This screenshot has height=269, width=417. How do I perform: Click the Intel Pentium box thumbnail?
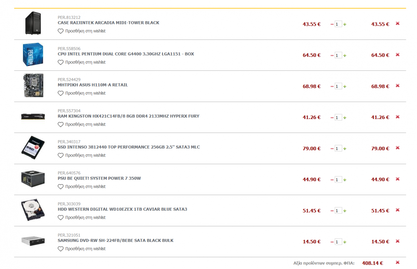pyautogui.click(x=33, y=54)
